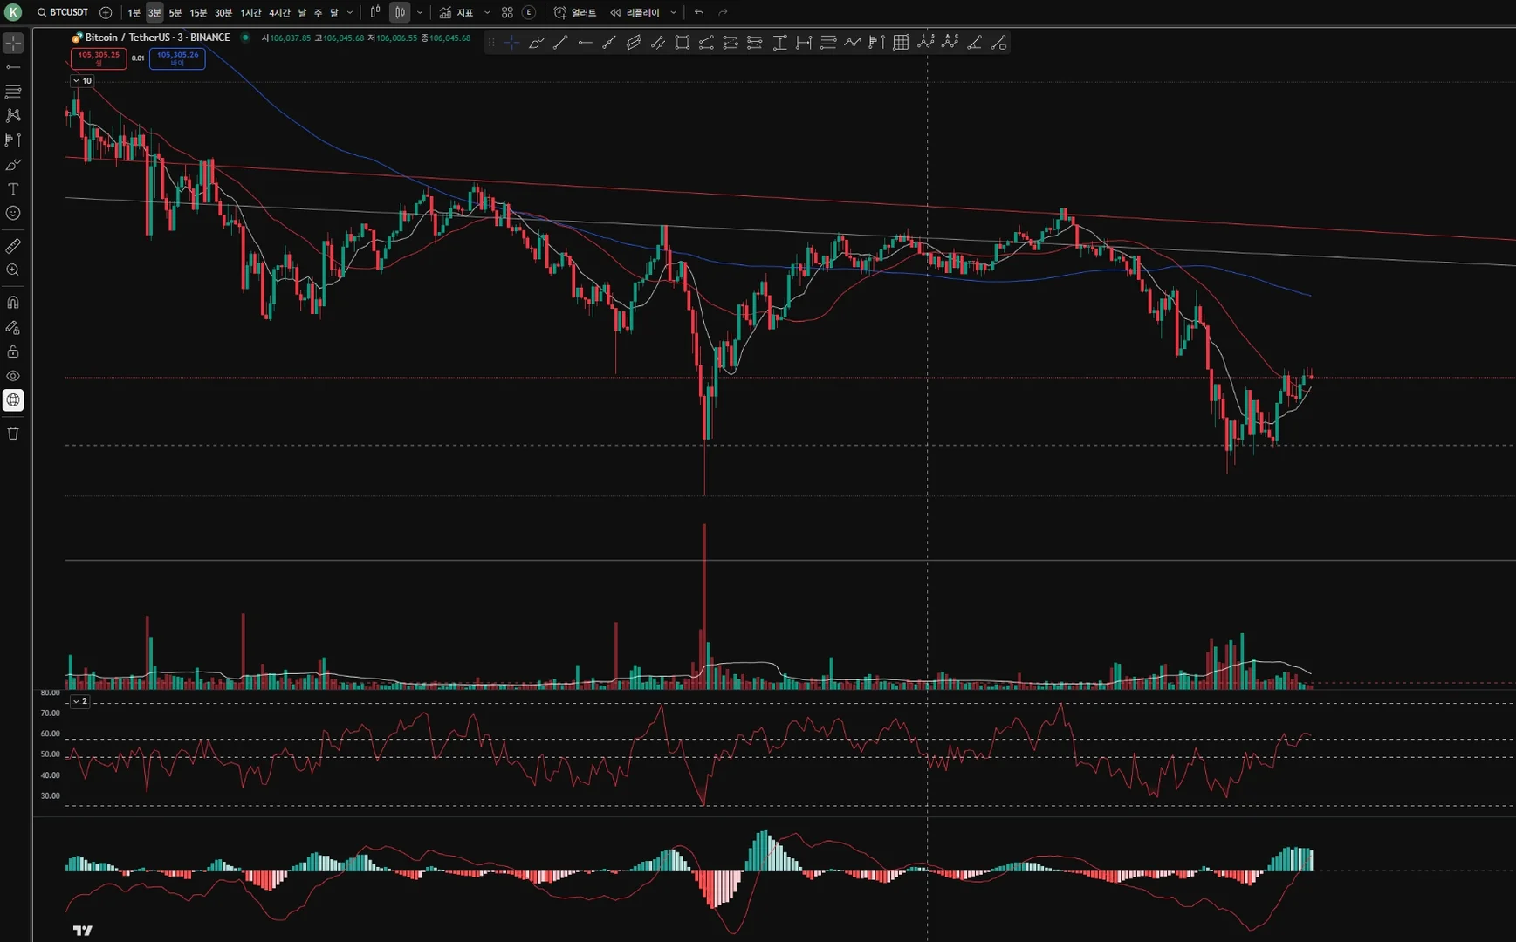Image resolution: width=1516 pixels, height=942 pixels.
Task: Open the position and forecasting tools in sidebar
Action: pyautogui.click(x=13, y=140)
